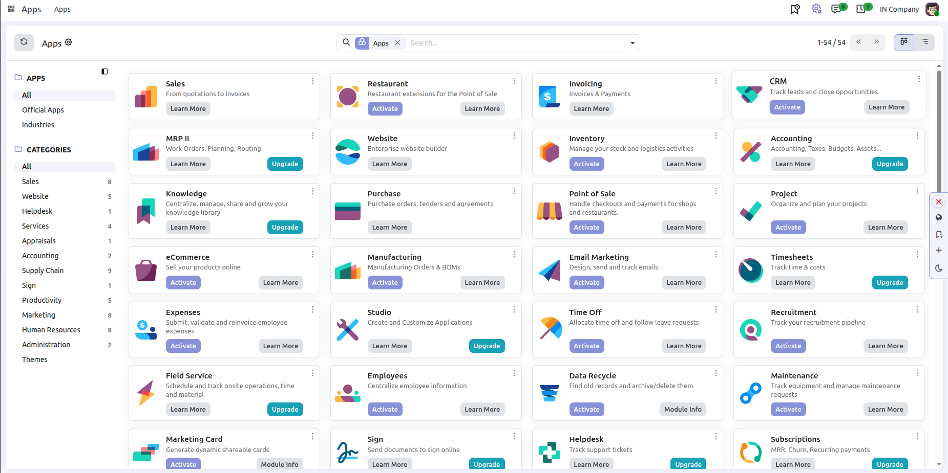The width and height of the screenshot is (948, 473).
Task: Open the Inventory card options menu
Action: point(715,136)
